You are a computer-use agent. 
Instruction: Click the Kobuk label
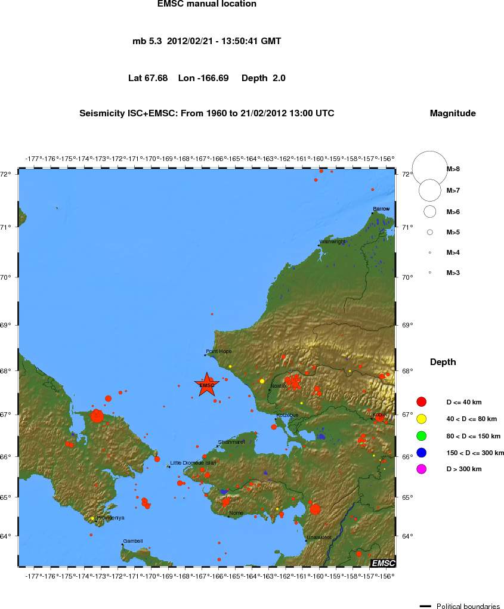(379, 415)
